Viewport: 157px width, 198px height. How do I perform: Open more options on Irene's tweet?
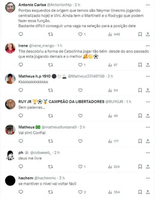point(148,46)
